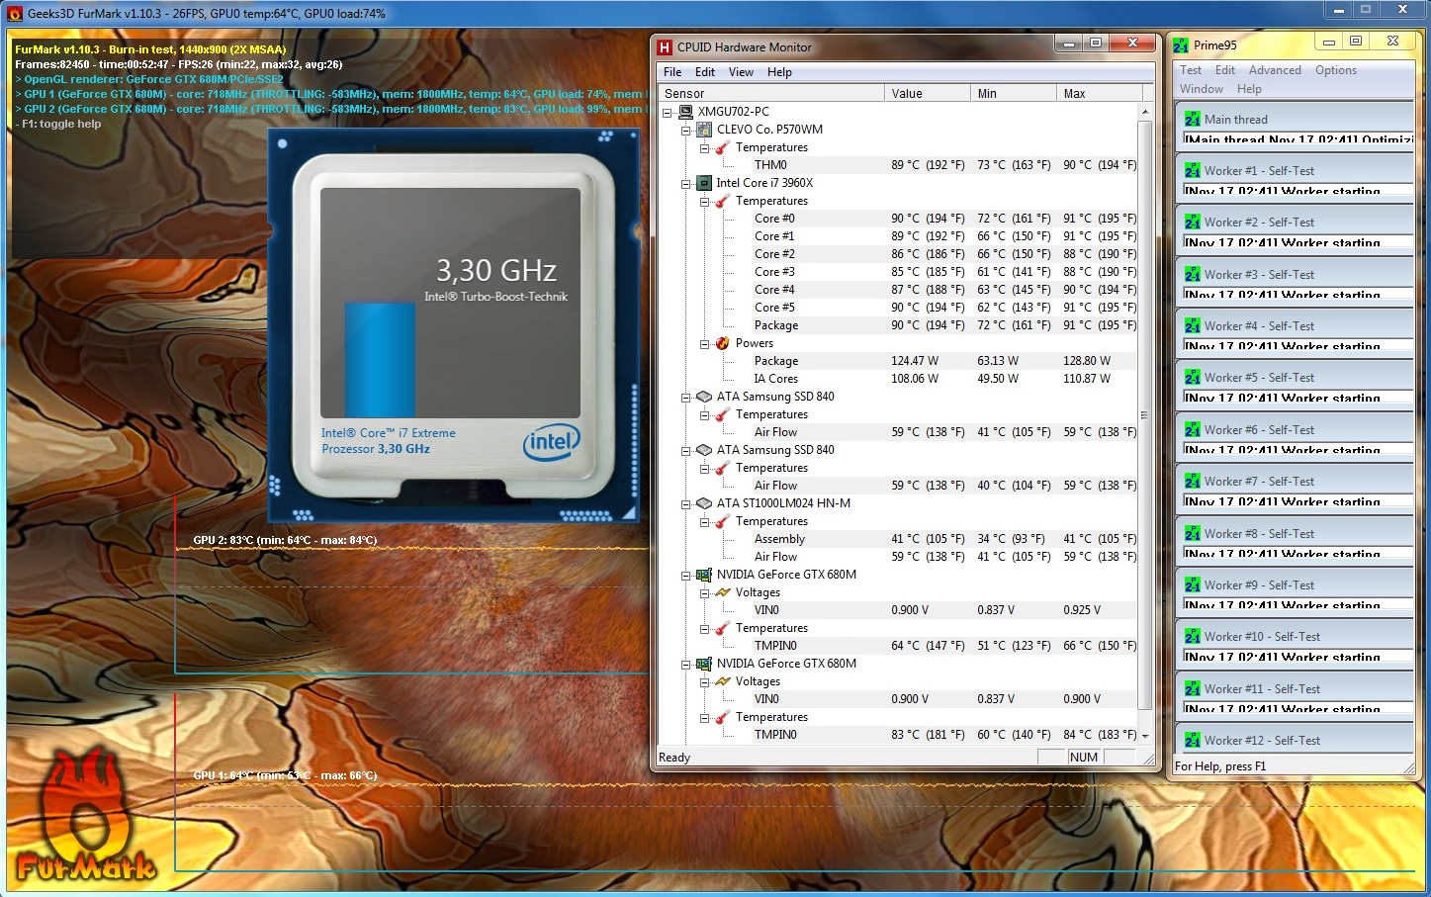Click the Value column header
Viewport: 1431px width, 897px height.
[x=928, y=93]
